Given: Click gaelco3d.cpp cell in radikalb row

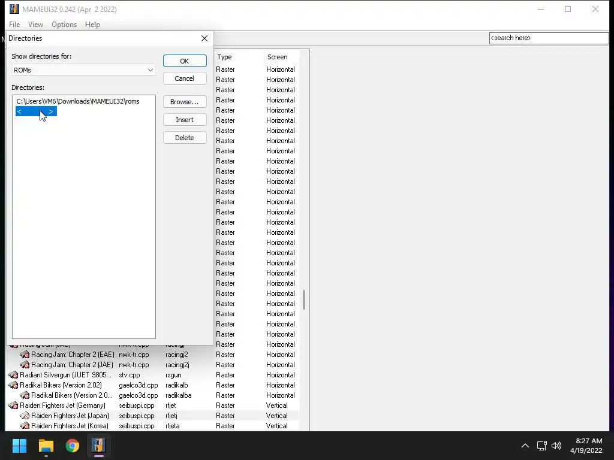Looking at the screenshot, I should 139,385.
